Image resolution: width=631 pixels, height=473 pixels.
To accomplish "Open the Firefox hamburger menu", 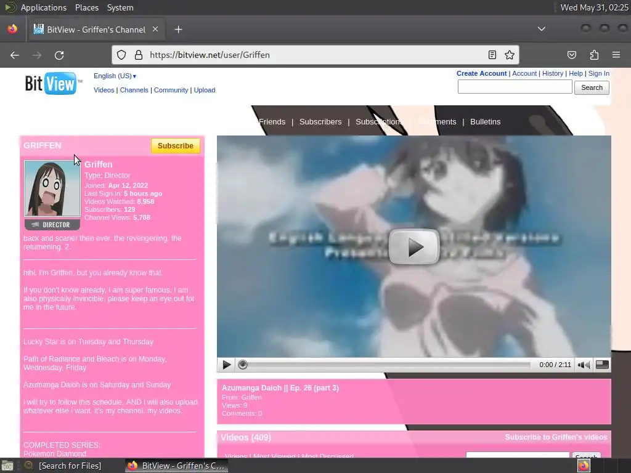I will (x=616, y=55).
